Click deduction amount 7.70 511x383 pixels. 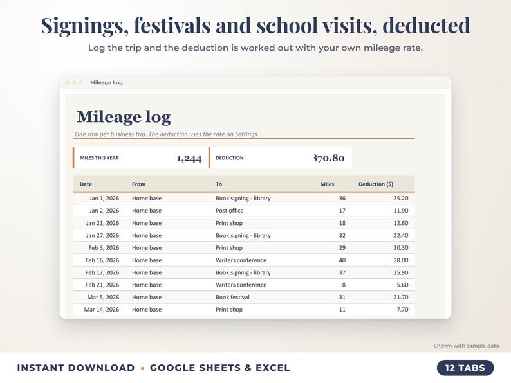[x=402, y=310]
